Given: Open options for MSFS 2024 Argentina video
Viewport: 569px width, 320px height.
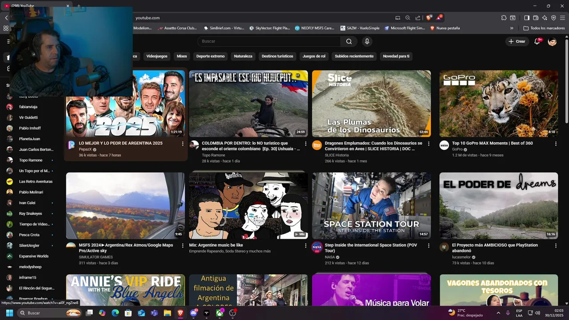Looking at the screenshot, I should (x=183, y=245).
